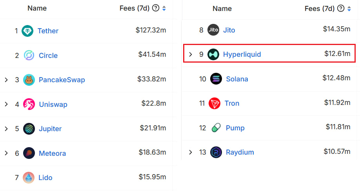The height and width of the screenshot is (191, 360).
Task: Open the Raydium protocol link
Action: click(240, 152)
